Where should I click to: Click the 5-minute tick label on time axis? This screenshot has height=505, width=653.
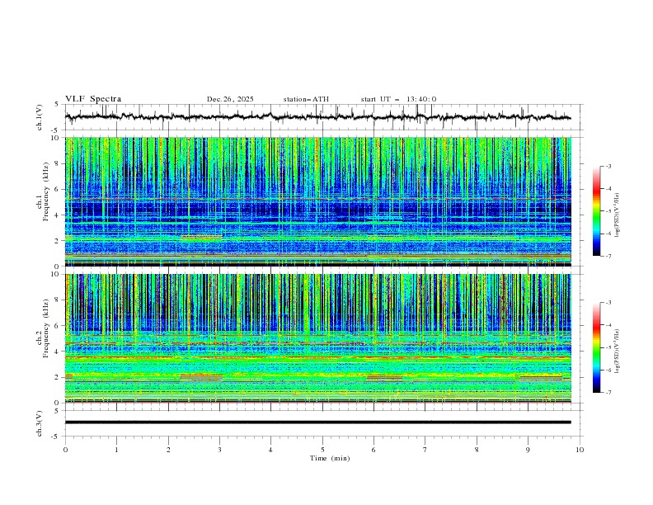tap(322, 450)
